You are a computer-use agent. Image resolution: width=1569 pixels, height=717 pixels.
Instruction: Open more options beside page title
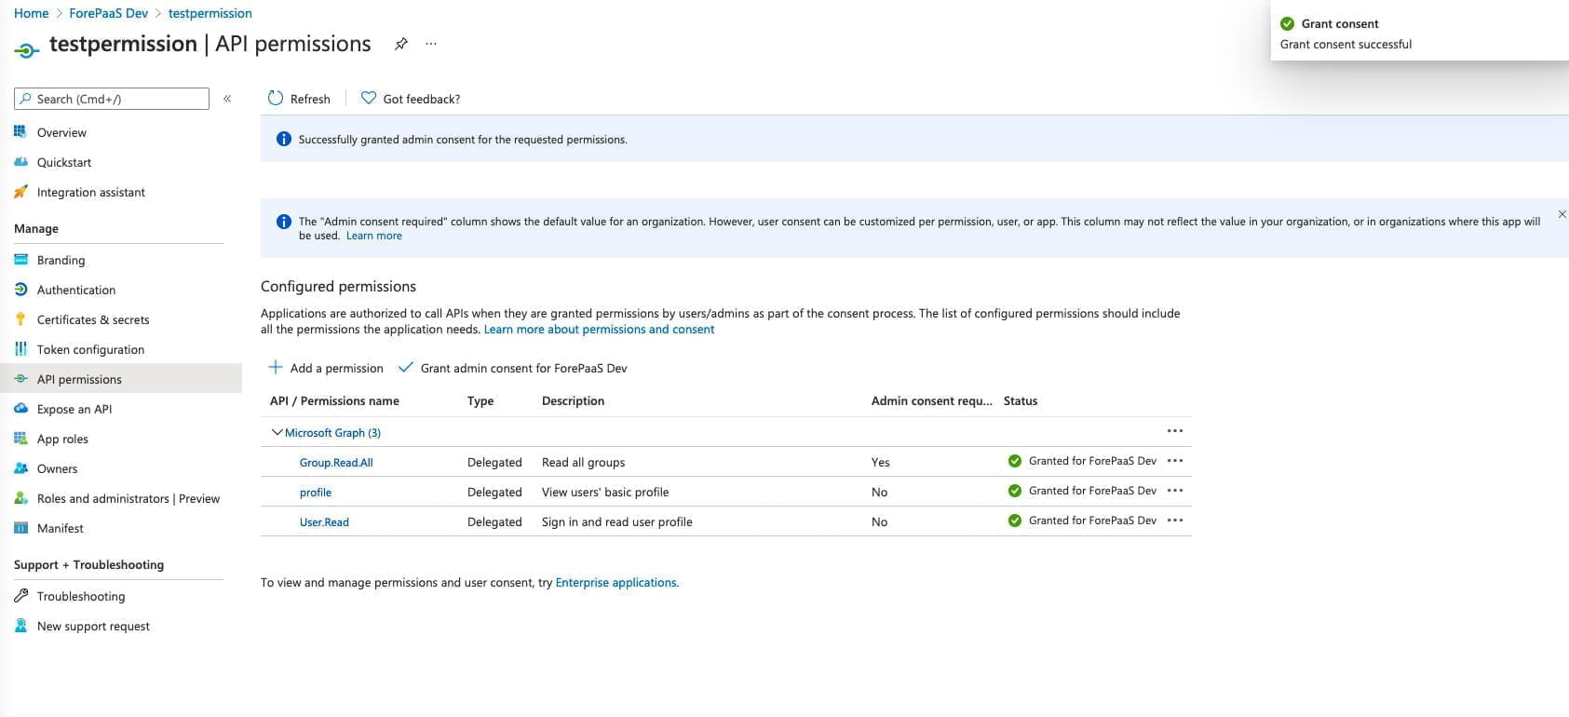point(431,44)
